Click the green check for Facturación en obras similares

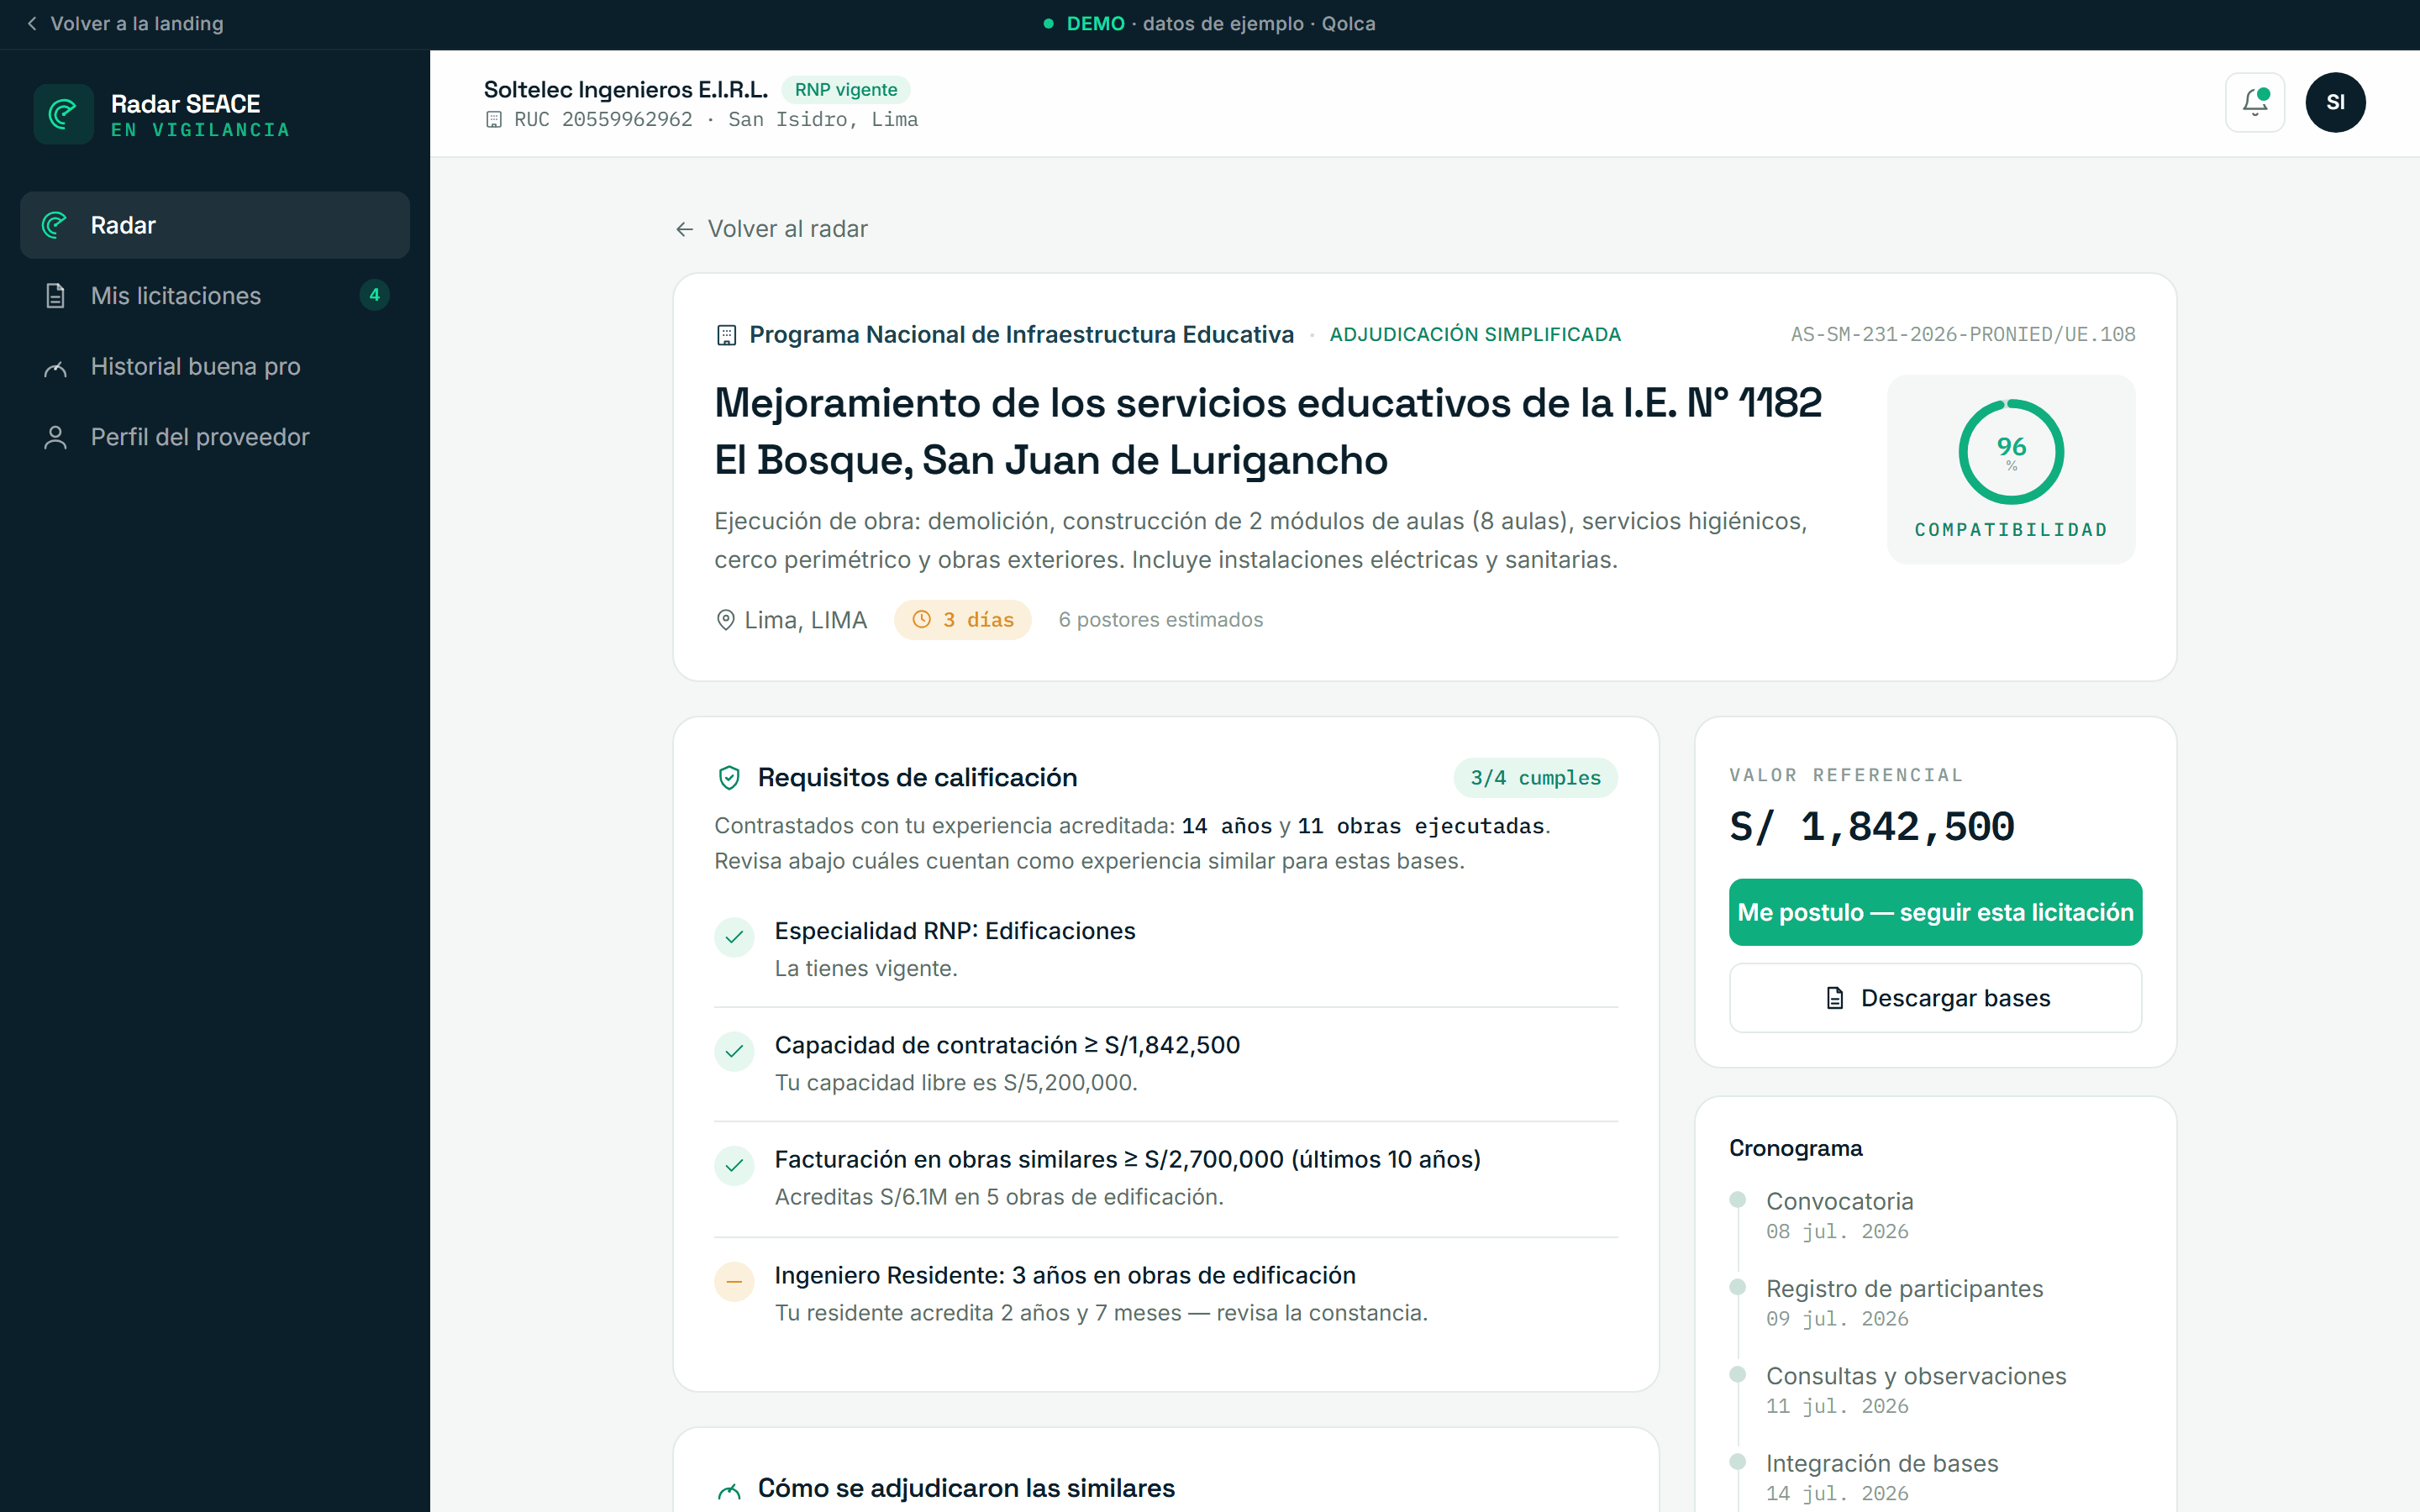[734, 1165]
